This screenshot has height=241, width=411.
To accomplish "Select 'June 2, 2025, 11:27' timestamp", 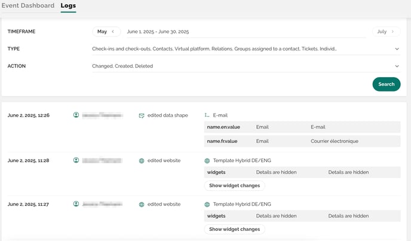I will pyautogui.click(x=28, y=204).
